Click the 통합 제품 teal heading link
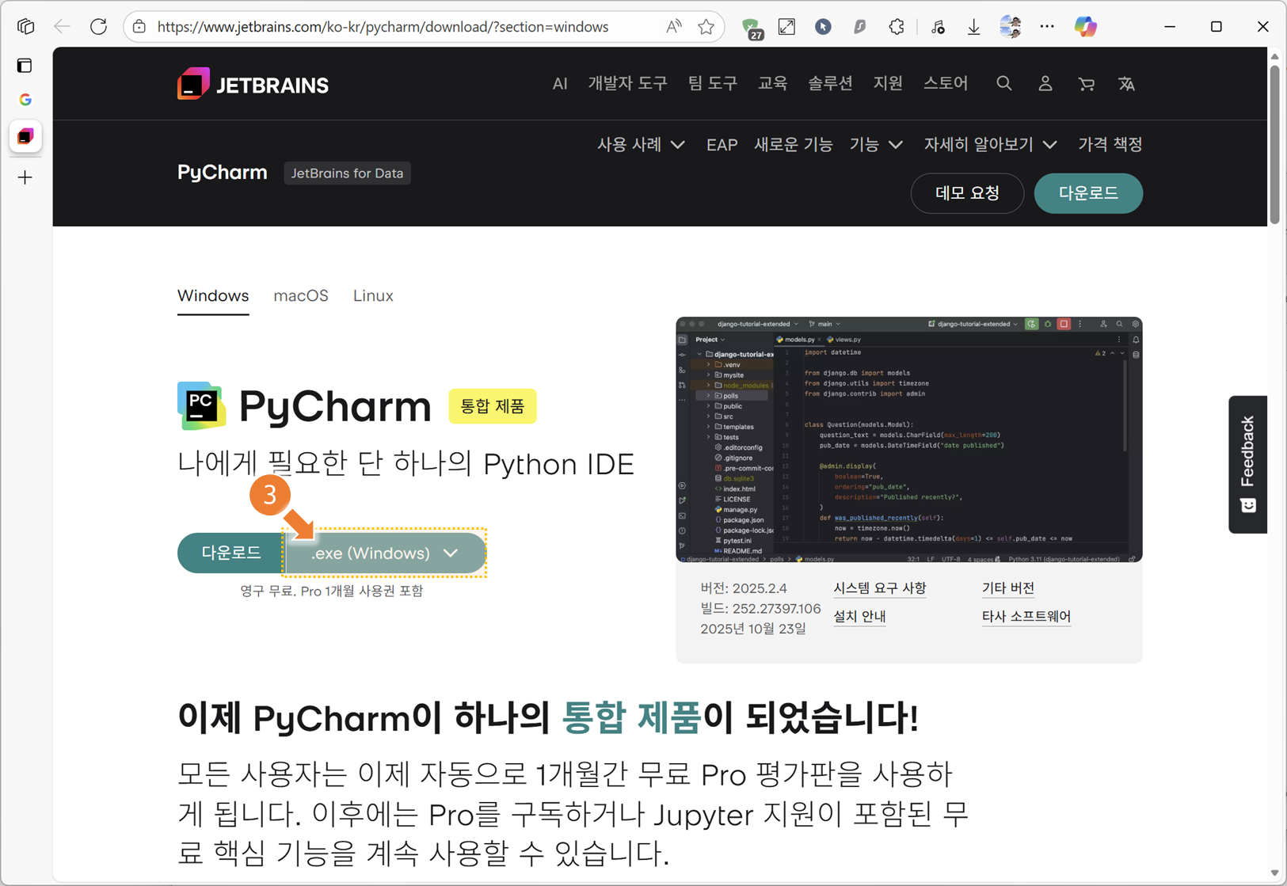This screenshot has height=886, width=1287. click(x=630, y=718)
